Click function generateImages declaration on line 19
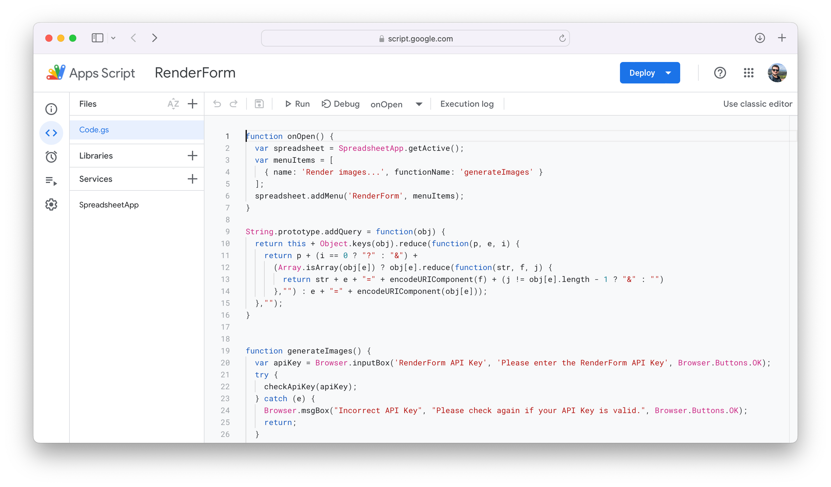Viewport: 831px width, 487px height. pos(308,351)
